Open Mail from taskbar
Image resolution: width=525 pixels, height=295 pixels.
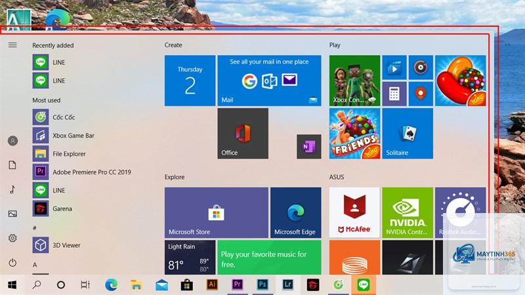[161, 285]
